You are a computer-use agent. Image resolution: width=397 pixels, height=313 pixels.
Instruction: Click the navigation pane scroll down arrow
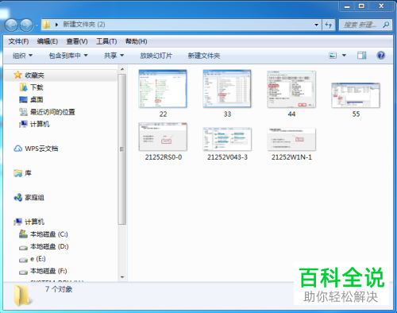coord(122,277)
